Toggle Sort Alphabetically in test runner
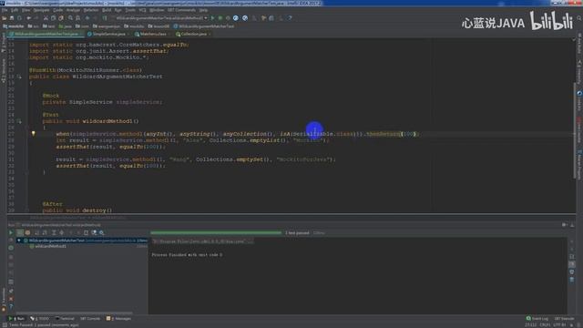Viewport: 583px width, 328px height. coord(36,233)
